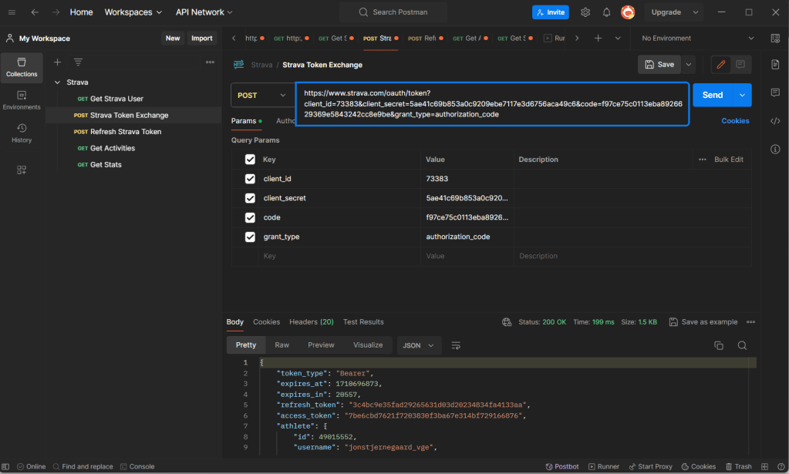Toggle the grant_type parameter checkbox
The image size is (789, 474).
point(250,237)
